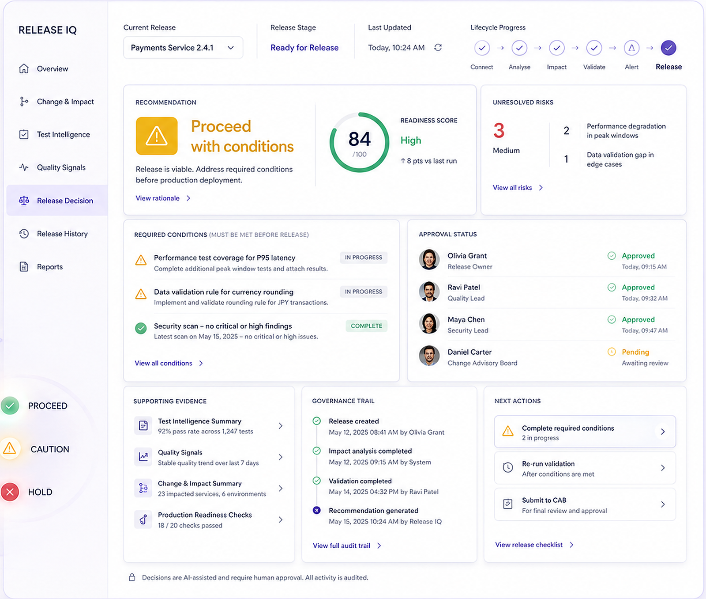706x599 pixels.
Task: Click the Quality Signals pulse icon
Action: [24, 167]
